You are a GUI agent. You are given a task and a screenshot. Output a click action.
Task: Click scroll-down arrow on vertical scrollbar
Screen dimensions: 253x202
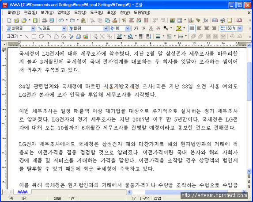(249, 171)
